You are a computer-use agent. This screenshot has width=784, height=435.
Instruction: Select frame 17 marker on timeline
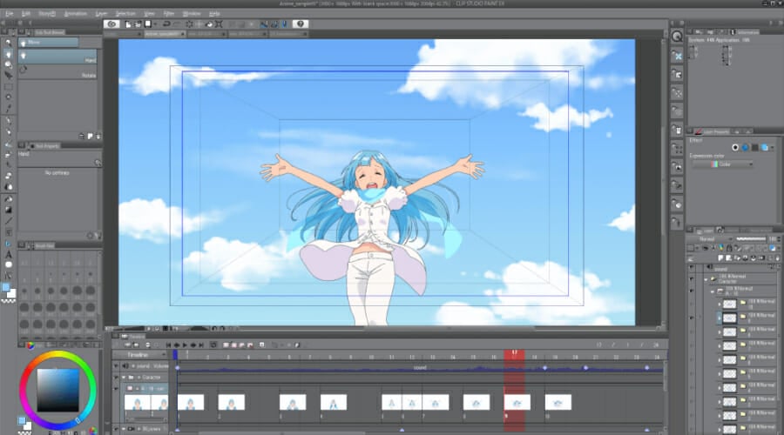pyautogui.click(x=514, y=354)
